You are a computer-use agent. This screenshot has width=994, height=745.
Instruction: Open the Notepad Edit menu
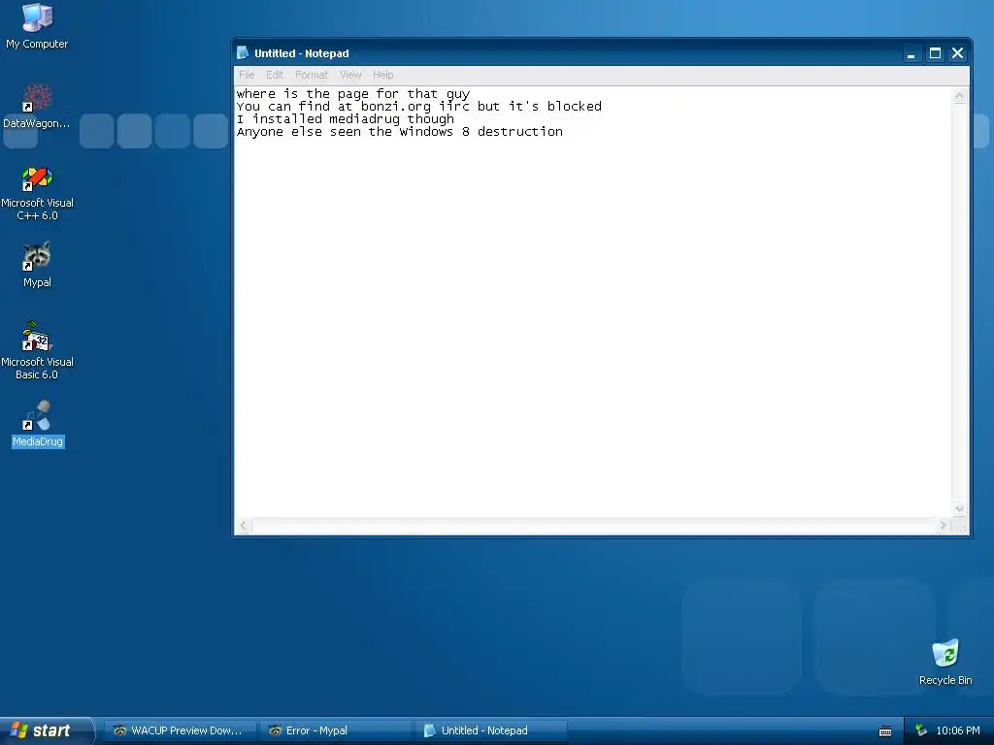(x=275, y=75)
